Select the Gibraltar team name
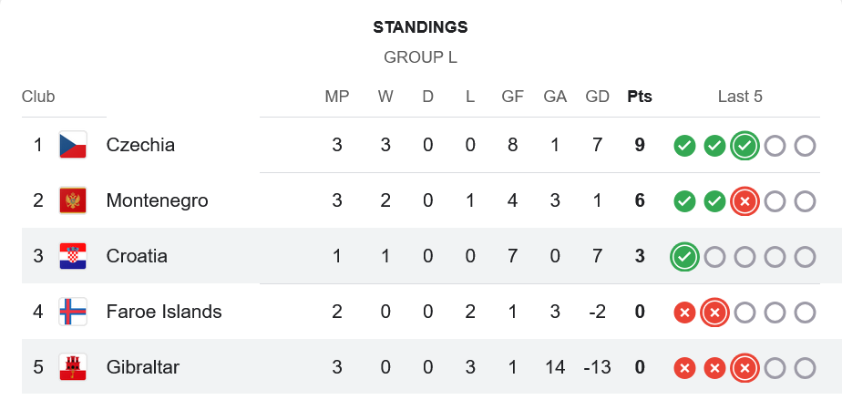The image size is (842, 410). coord(142,367)
